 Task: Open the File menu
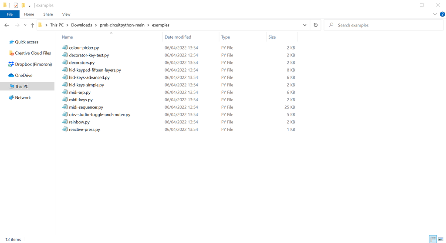click(x=10, y=14)
